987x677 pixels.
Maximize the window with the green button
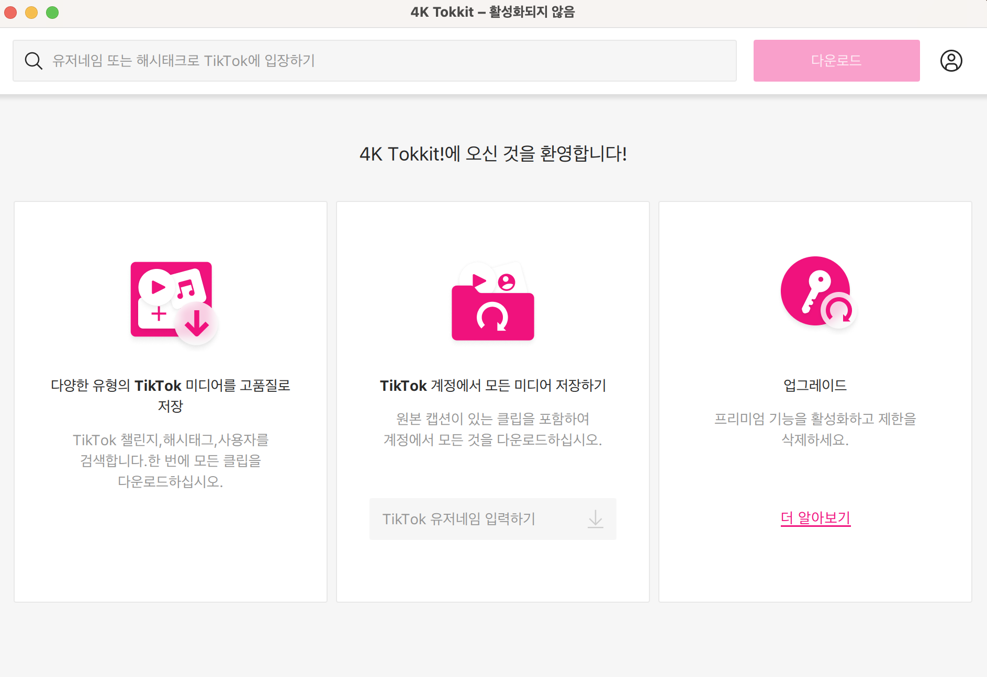(52, 12)
